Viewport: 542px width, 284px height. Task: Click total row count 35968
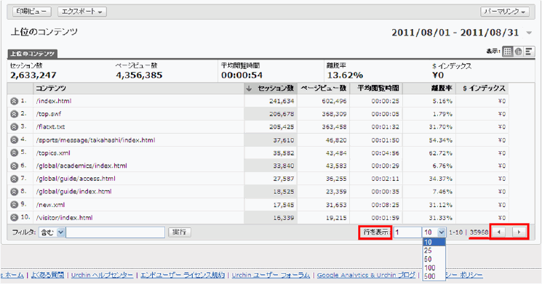click(x=479, y=232)
